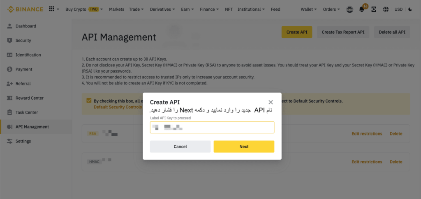Screen dimensions: 421x199
Task: Click the Binance logo
Action: point(25,9)
